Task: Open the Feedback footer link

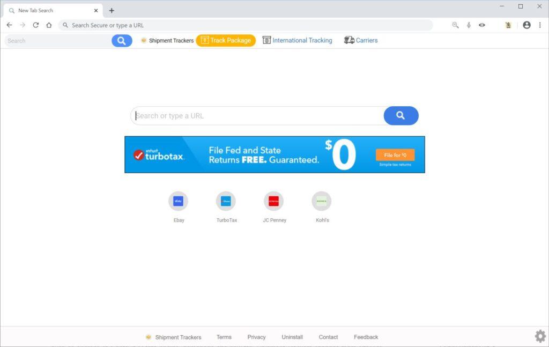Action: click(366, 337)
